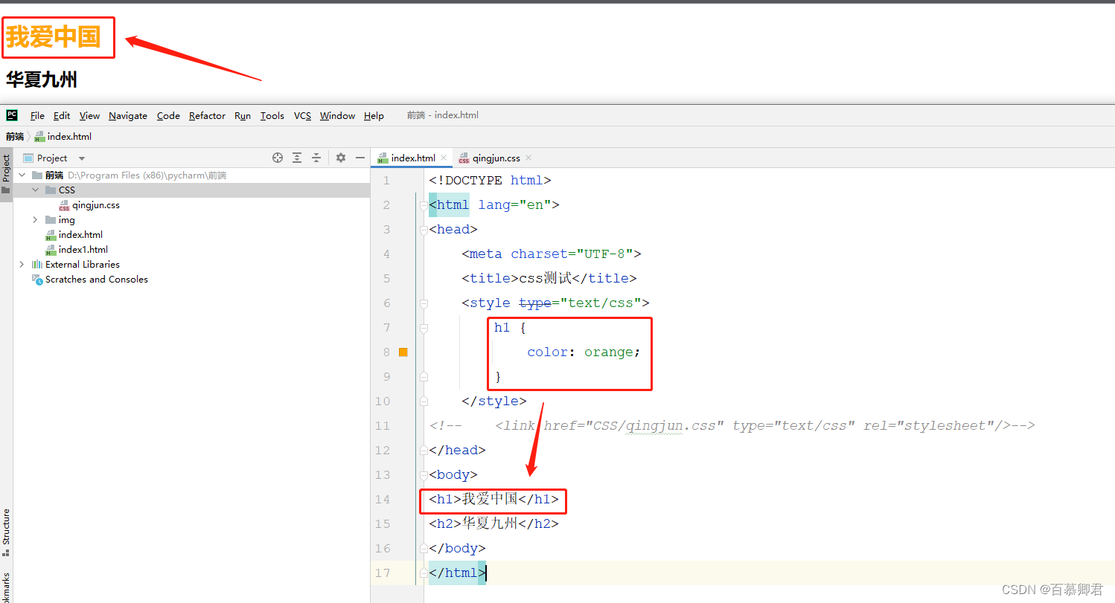Image resolution: width=1115 pixels, height=603 pixels.
Task: Click the PyCharm logo icon
Action: tap(12, 115)
